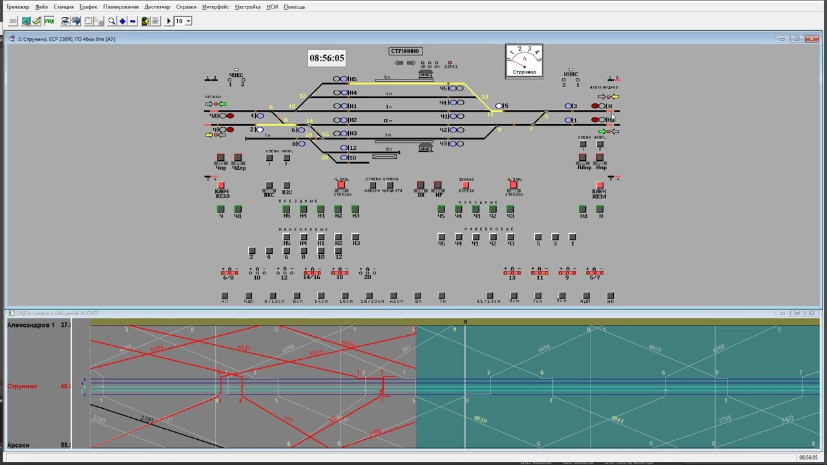Open the Станция menu
827x465 pixels.
[63, 7]
